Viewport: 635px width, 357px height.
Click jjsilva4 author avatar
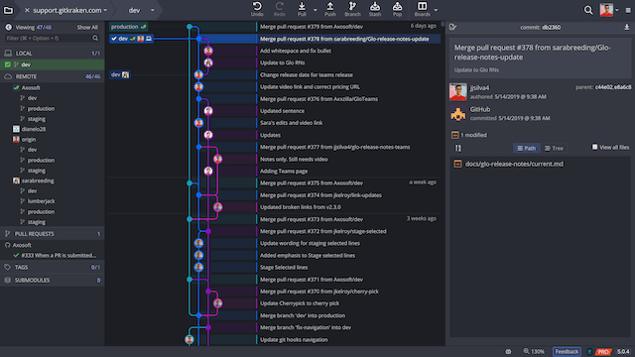click(458, 92)
